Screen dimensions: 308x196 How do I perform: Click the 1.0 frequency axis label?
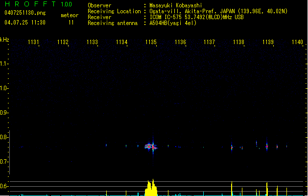pyautogui.click(x=4, y=88)
